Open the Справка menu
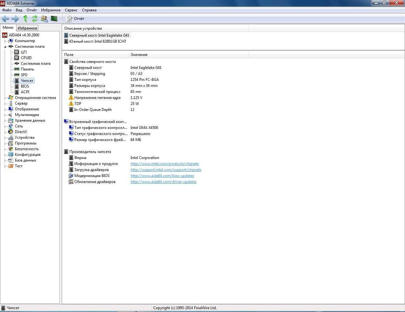 point(89,10)
